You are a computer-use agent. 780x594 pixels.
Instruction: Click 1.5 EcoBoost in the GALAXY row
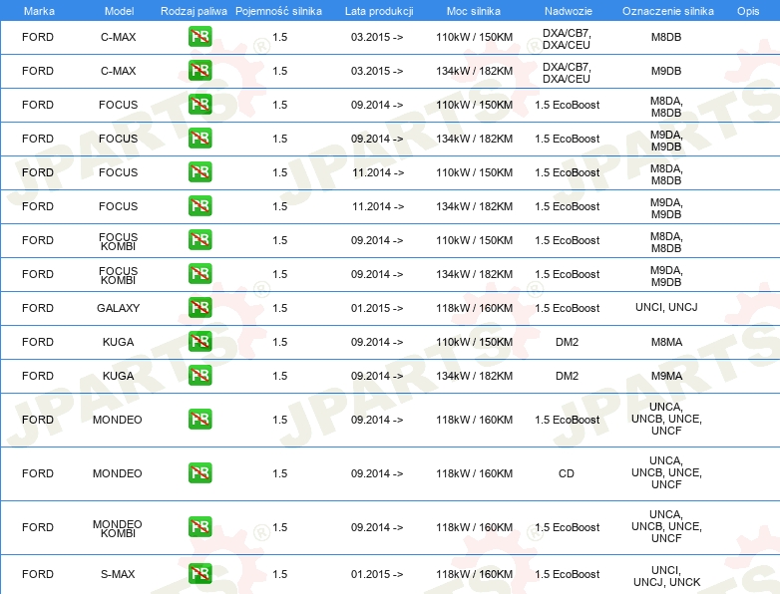pos(568,308)
